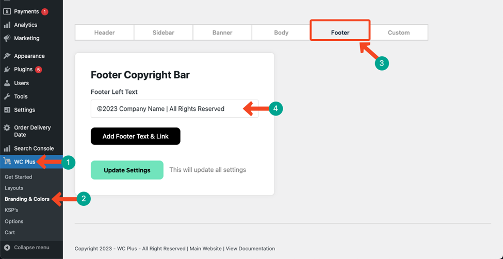Switch to the Body tab
503x259 pixels.
click(281, 33)
